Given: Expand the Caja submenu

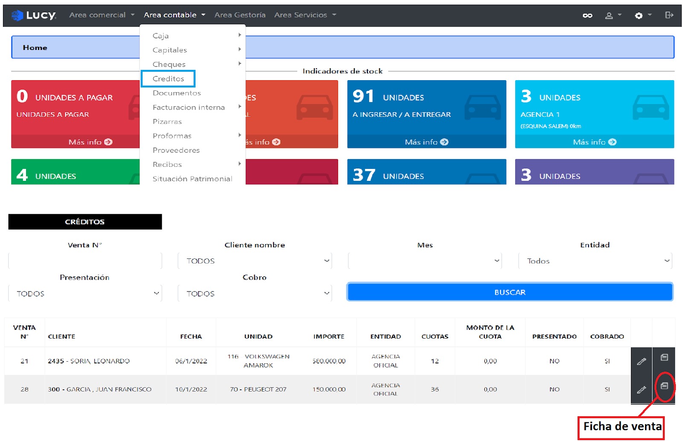Looking at the screenshot, I should click(x=193, y=36).
